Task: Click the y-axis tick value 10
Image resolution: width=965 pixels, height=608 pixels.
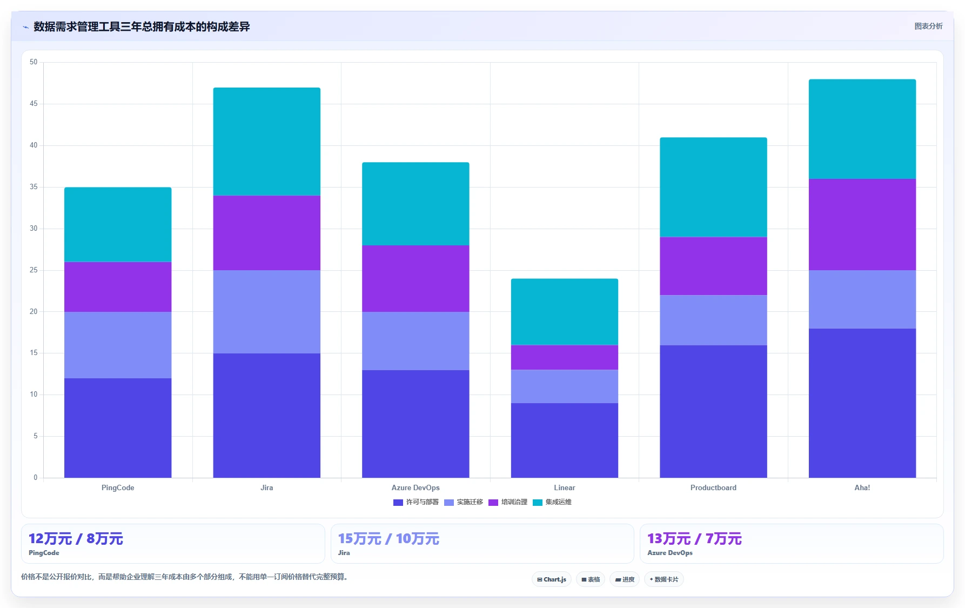Action: pos(33,395)
